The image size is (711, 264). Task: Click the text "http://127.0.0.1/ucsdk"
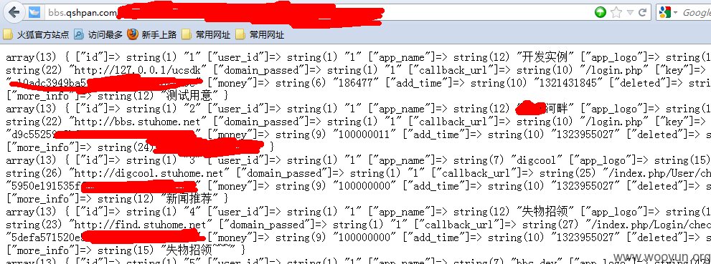[138, 71]
